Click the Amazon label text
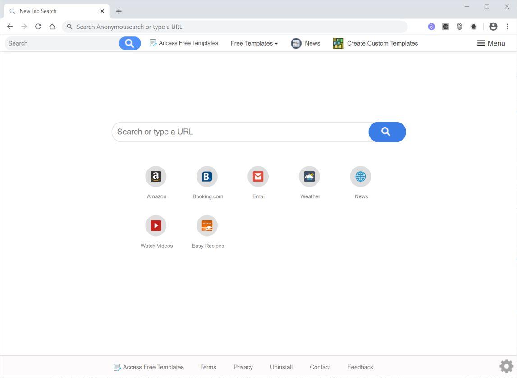This screenshot has width=517, height=378. [x=156, y=196]
